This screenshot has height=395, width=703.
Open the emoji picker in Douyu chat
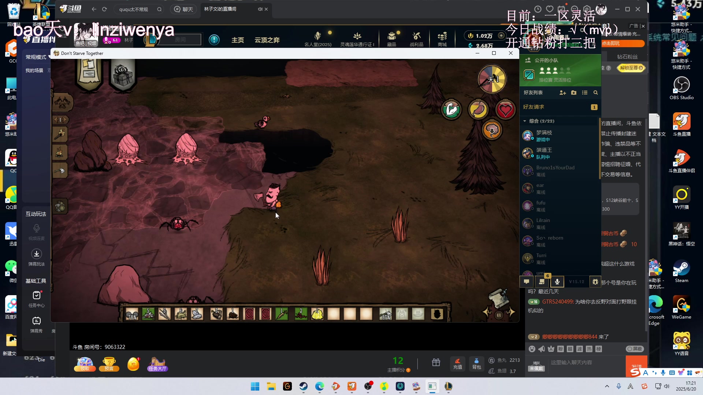click(532, 349)
